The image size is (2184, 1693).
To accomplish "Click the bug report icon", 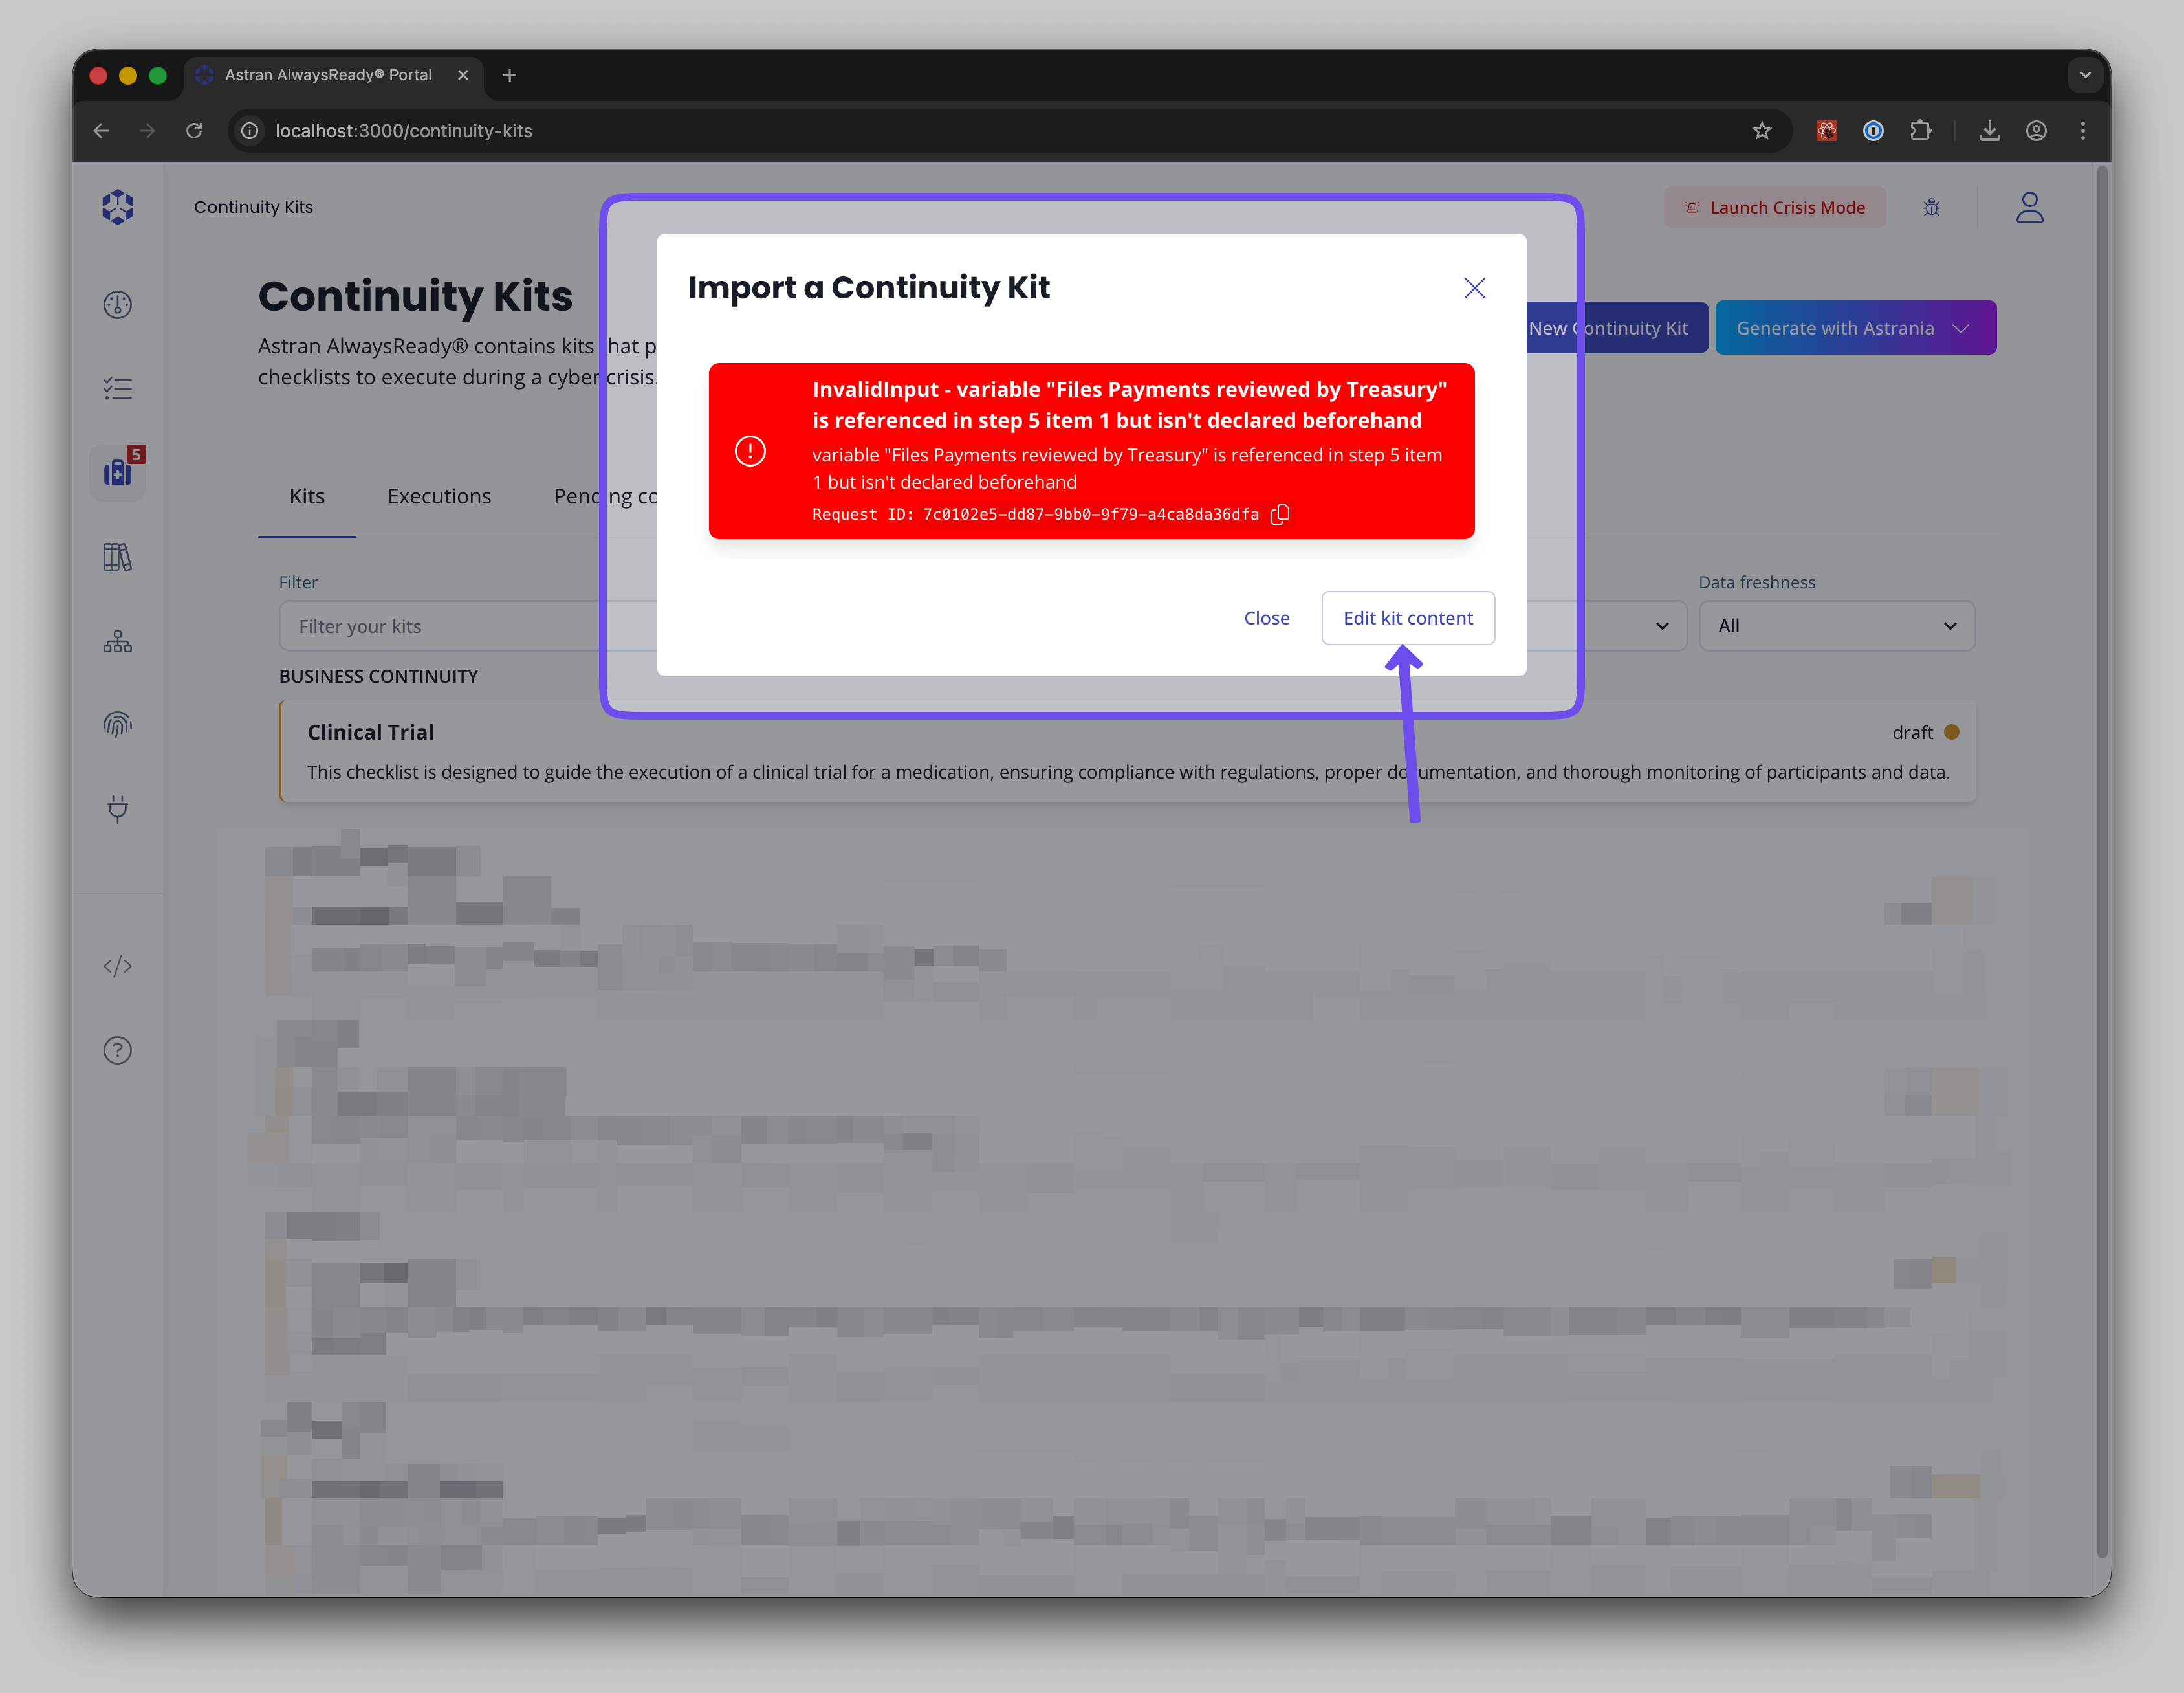I will pos(1931,207).
